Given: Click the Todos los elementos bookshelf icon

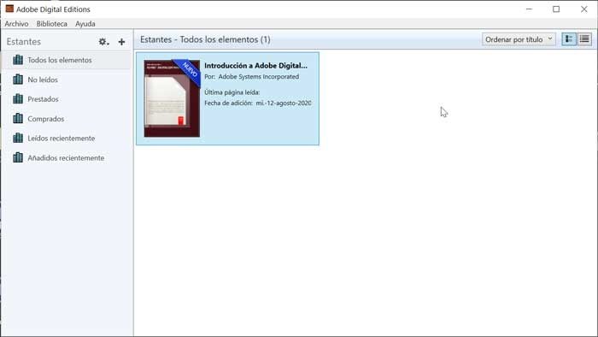Looking at the screenshot, I should pyautogui.click(x=18, y=60).
